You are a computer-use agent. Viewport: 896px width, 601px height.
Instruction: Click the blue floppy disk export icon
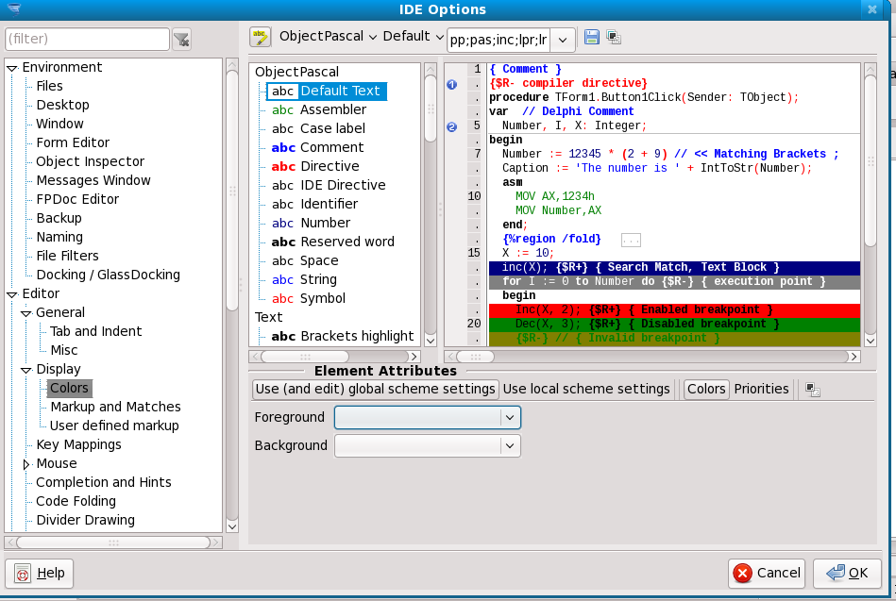[592, 37]
